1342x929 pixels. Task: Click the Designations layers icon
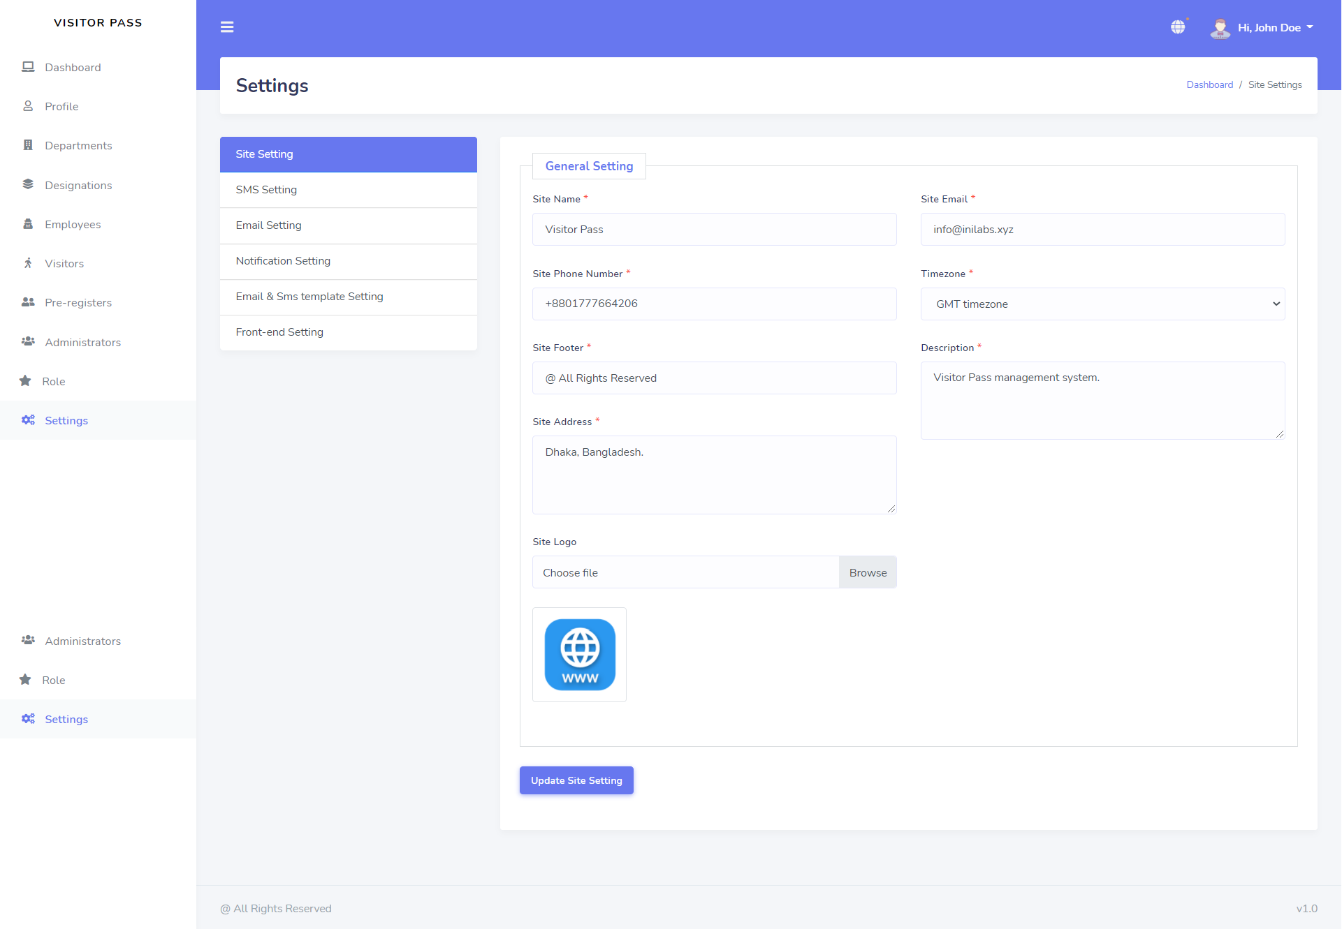click(28, 184)
